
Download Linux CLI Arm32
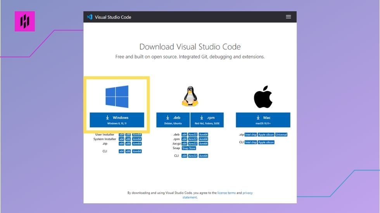[193, 156]
